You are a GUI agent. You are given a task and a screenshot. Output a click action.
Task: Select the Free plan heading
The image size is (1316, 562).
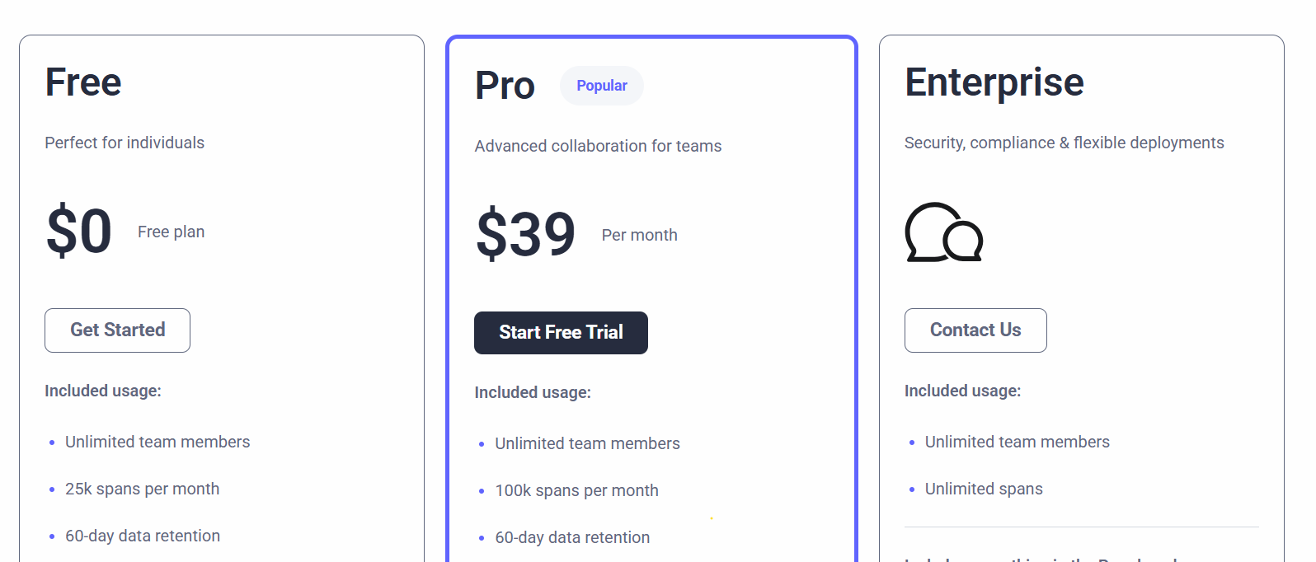pyautogui.click(x=83, y=82)
